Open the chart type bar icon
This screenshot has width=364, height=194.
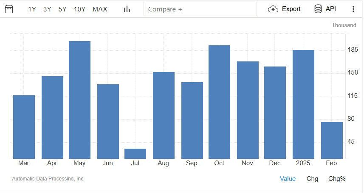coord(127,9)
